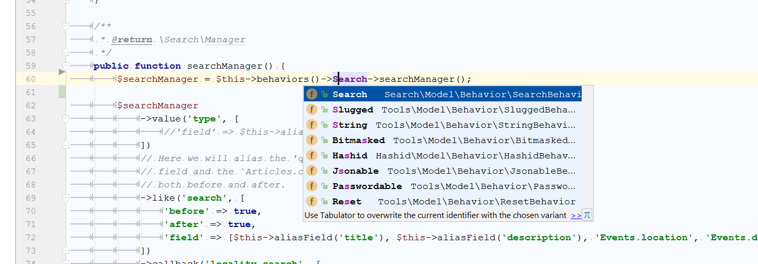Click the 'both before and after' comment line
This screenshot has height=264, width=758.
213,185
